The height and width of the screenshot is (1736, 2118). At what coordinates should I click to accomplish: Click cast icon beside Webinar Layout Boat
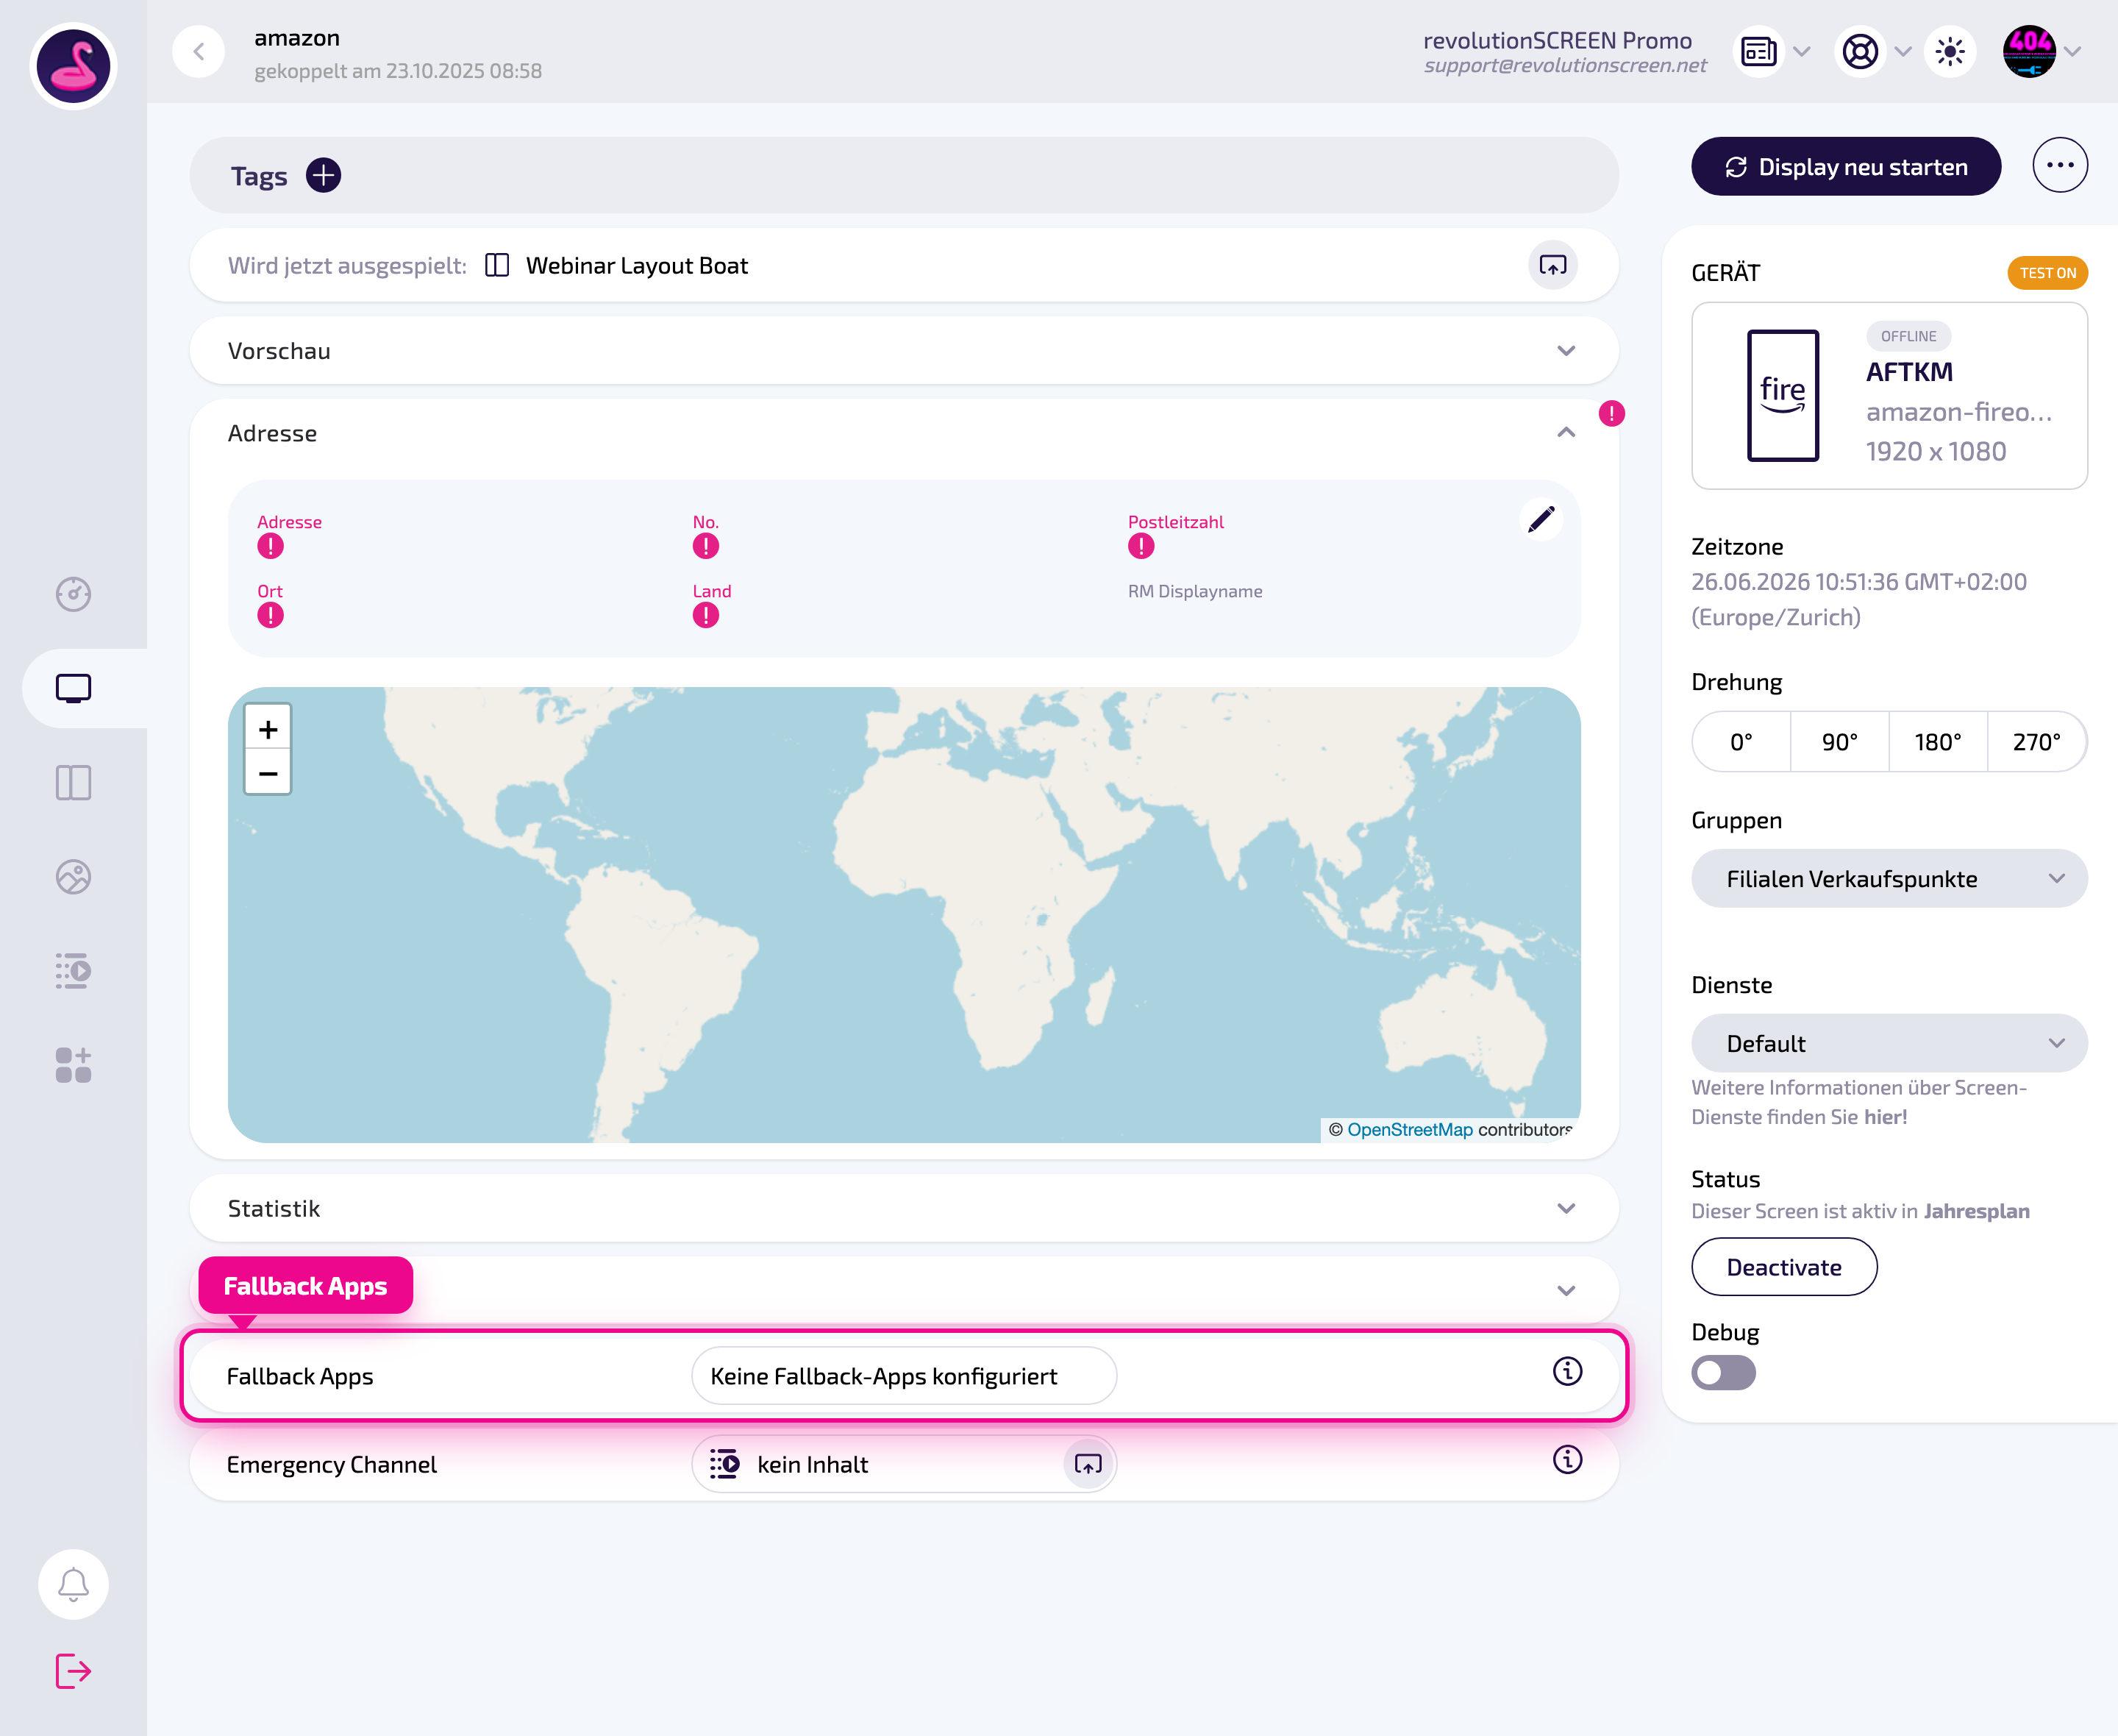[x=1553, y=265]
